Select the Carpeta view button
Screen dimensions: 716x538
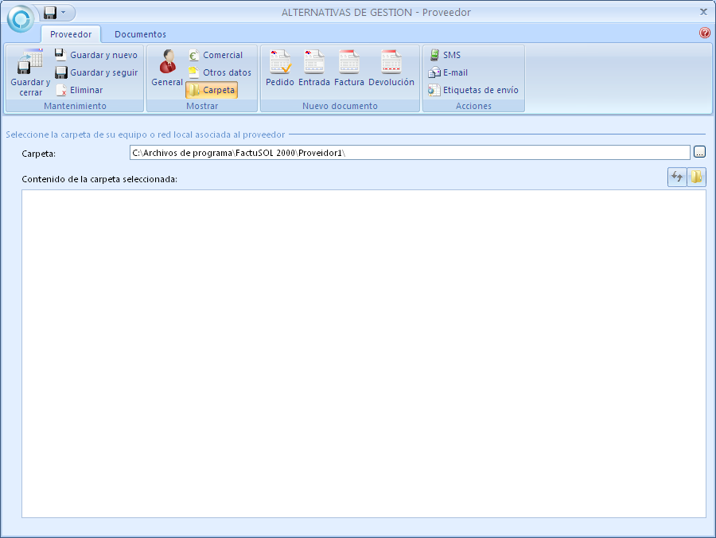click(212, 90)
